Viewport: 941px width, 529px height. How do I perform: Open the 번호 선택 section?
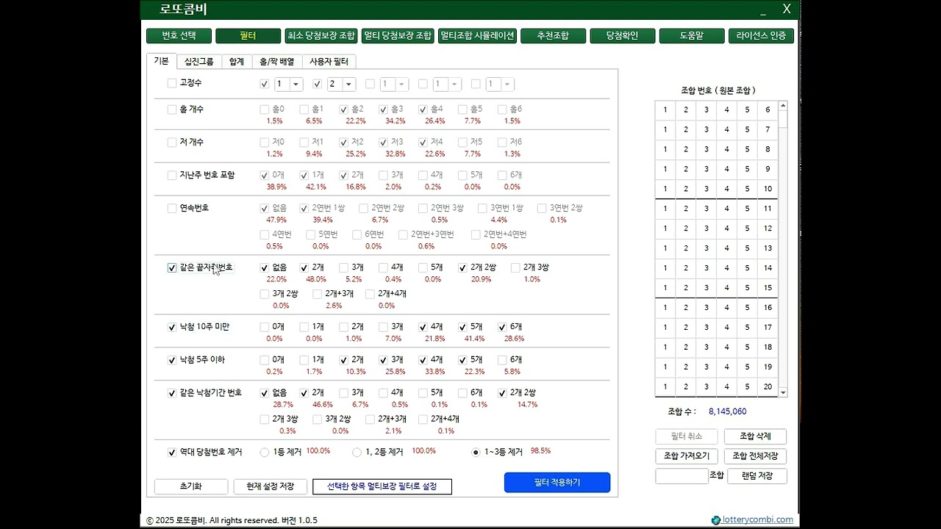(x=179, y=36)
